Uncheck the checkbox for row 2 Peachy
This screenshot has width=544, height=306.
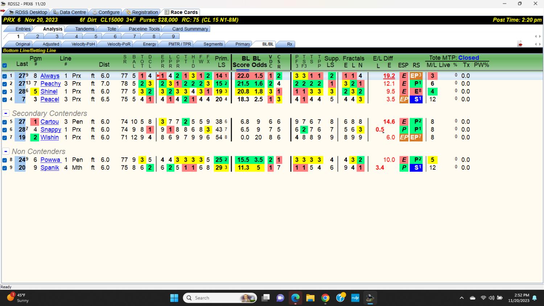(x=4, y=84)
